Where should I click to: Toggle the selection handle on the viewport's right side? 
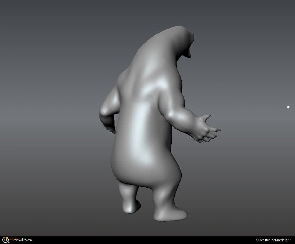[x=288, y=107]
